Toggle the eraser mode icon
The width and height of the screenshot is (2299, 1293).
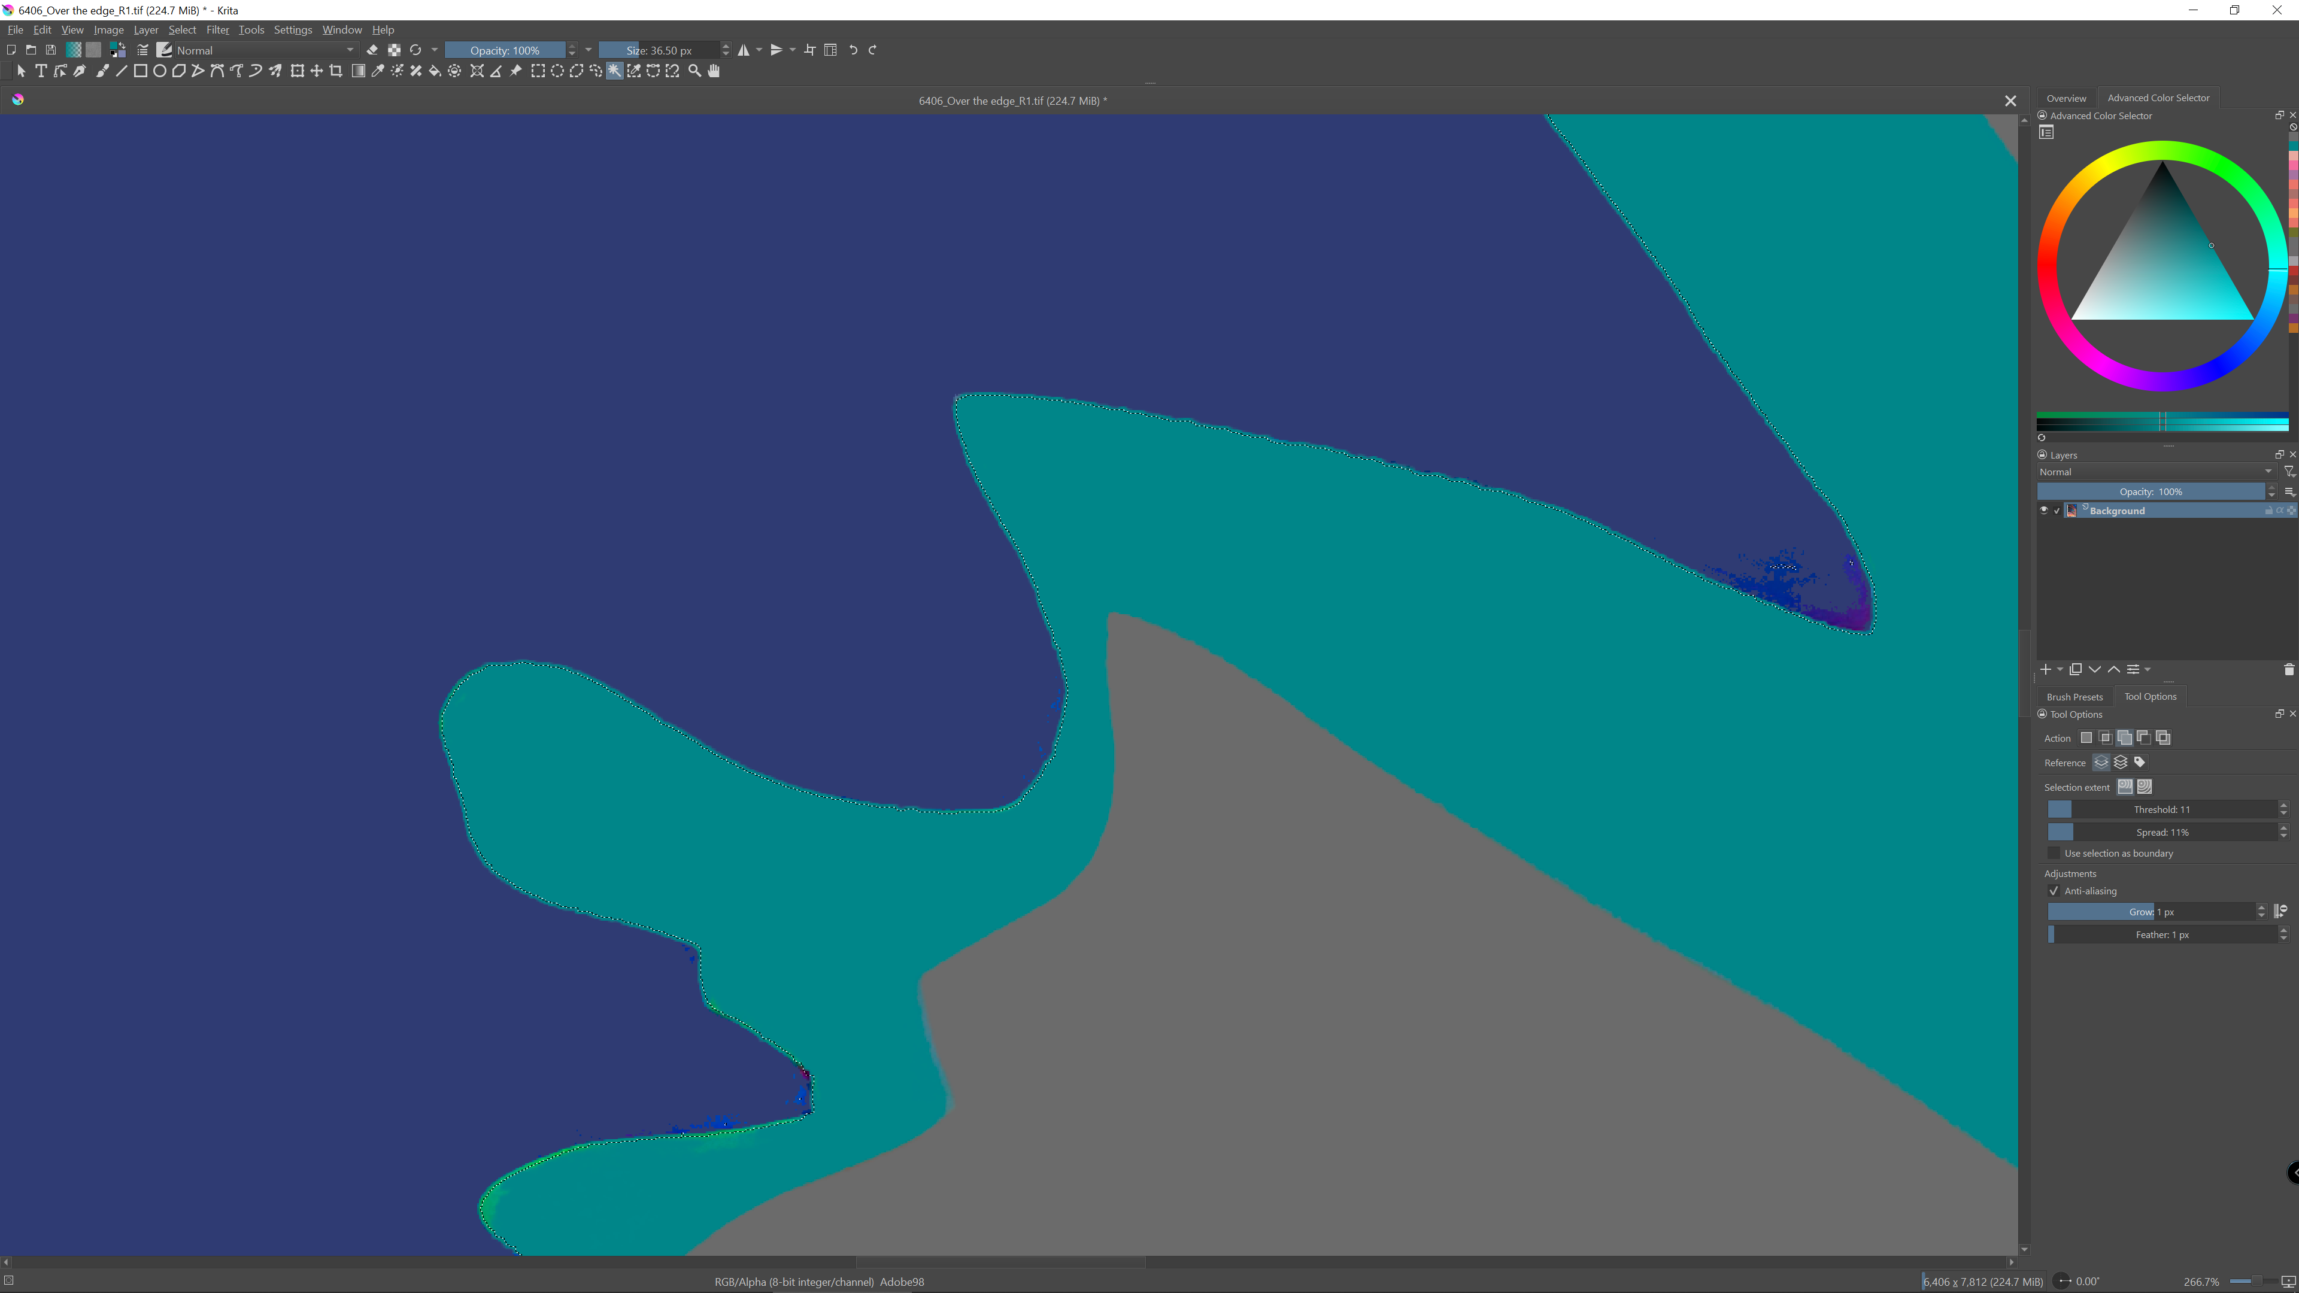click(x=372, y=50)
